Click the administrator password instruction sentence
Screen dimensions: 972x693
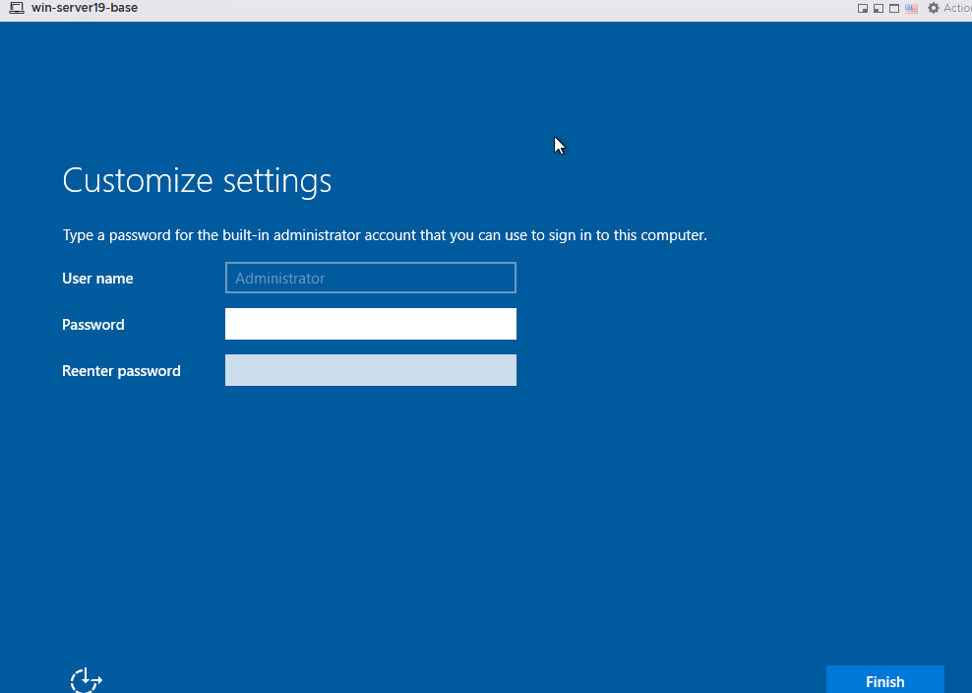tap(385, 235)
